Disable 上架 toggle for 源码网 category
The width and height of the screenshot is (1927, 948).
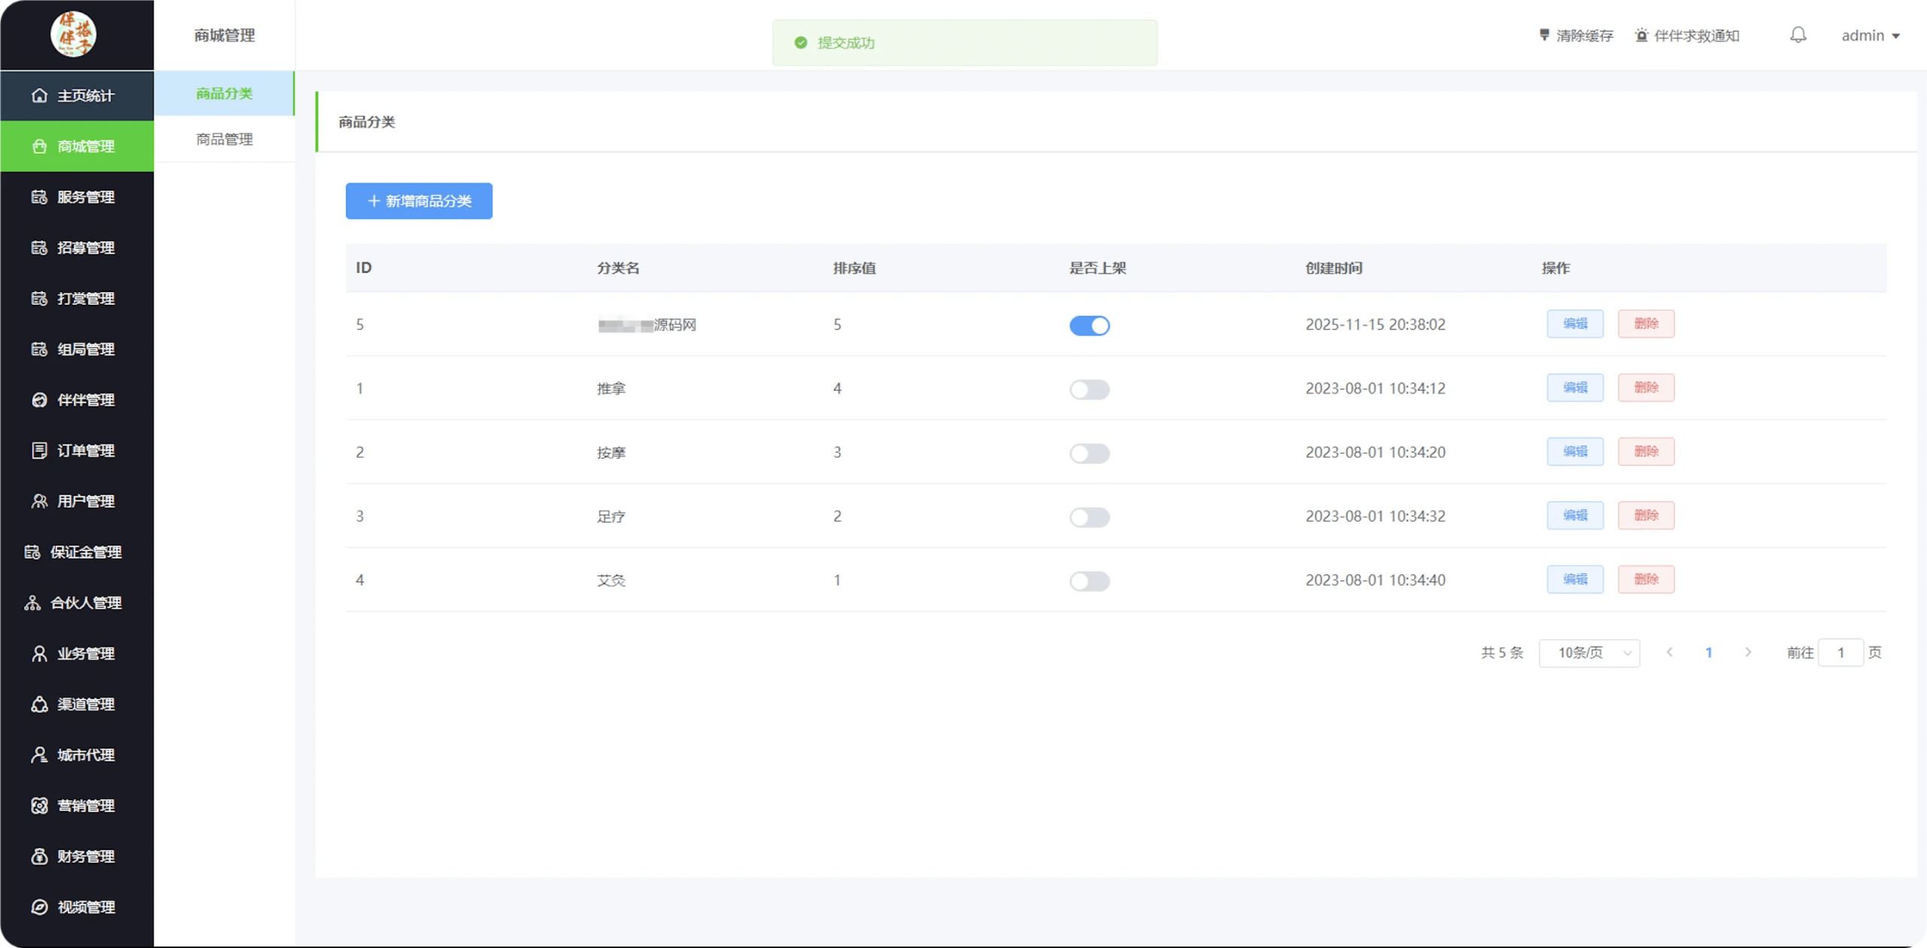[x=1089, y=325]
